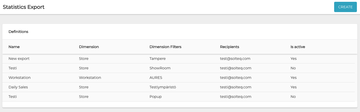360x112 pixels.
Task: Click the Yes status of New export
Action: pos(294,59)
